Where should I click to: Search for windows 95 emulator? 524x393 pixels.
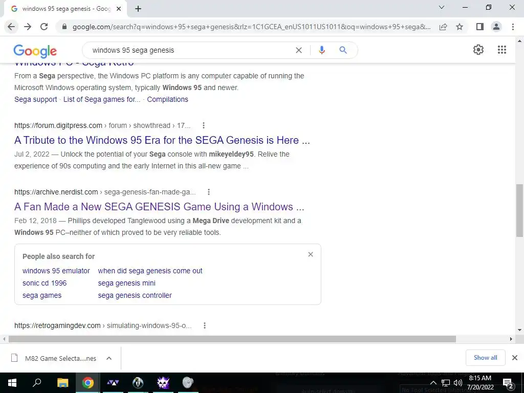click(56, 271)
